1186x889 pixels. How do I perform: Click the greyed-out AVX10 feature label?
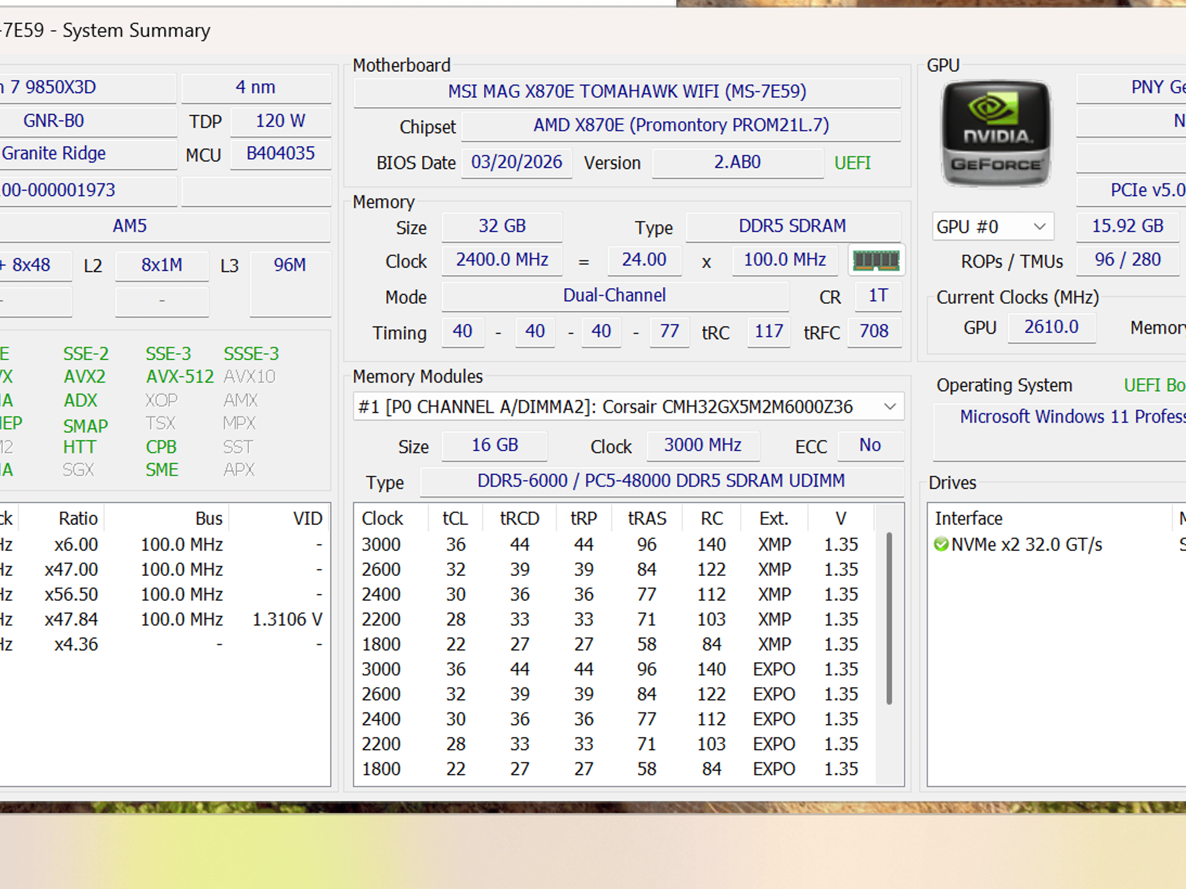250,377
